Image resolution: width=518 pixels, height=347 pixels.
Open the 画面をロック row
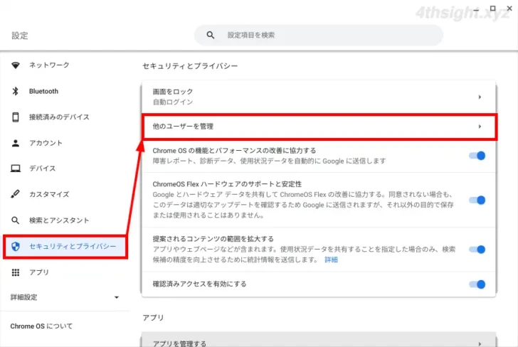point(319,97)
